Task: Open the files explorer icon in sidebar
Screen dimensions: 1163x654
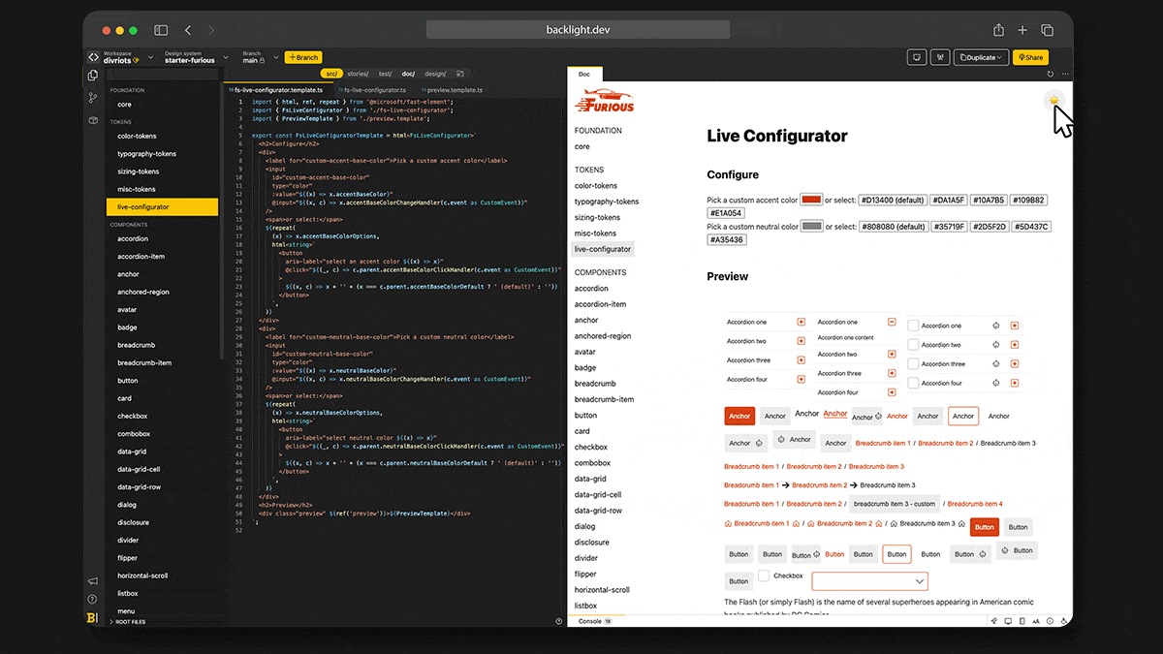Action: [x=93, y=75]
